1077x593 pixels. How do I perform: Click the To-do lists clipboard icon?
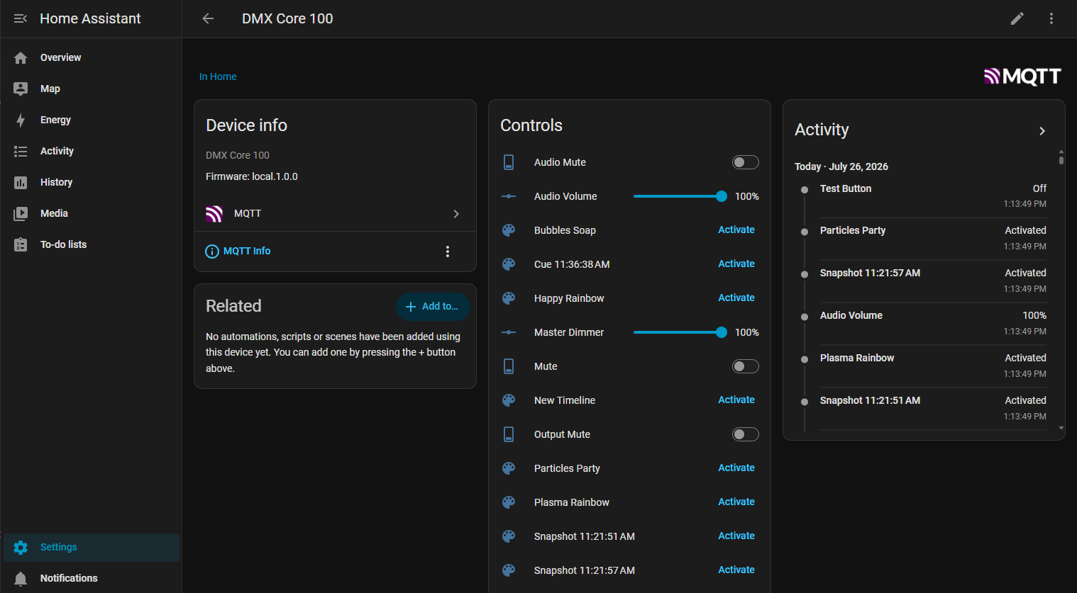21,244
